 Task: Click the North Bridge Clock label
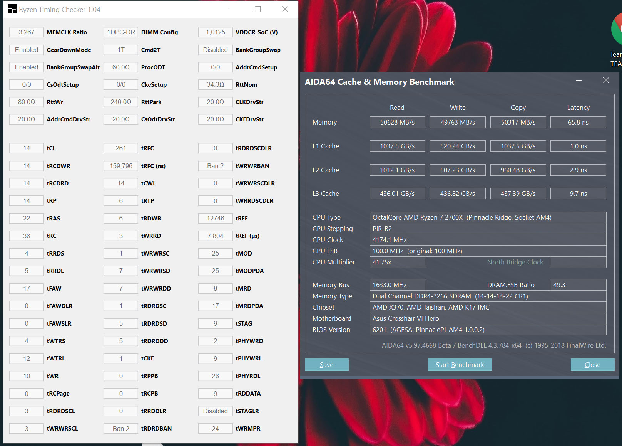[515, 262]
